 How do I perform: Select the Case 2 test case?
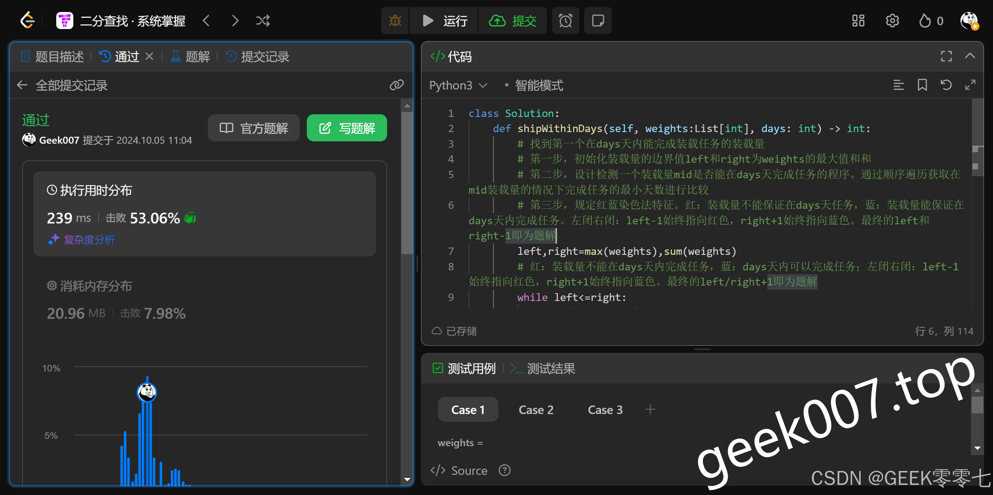[536, 409]
